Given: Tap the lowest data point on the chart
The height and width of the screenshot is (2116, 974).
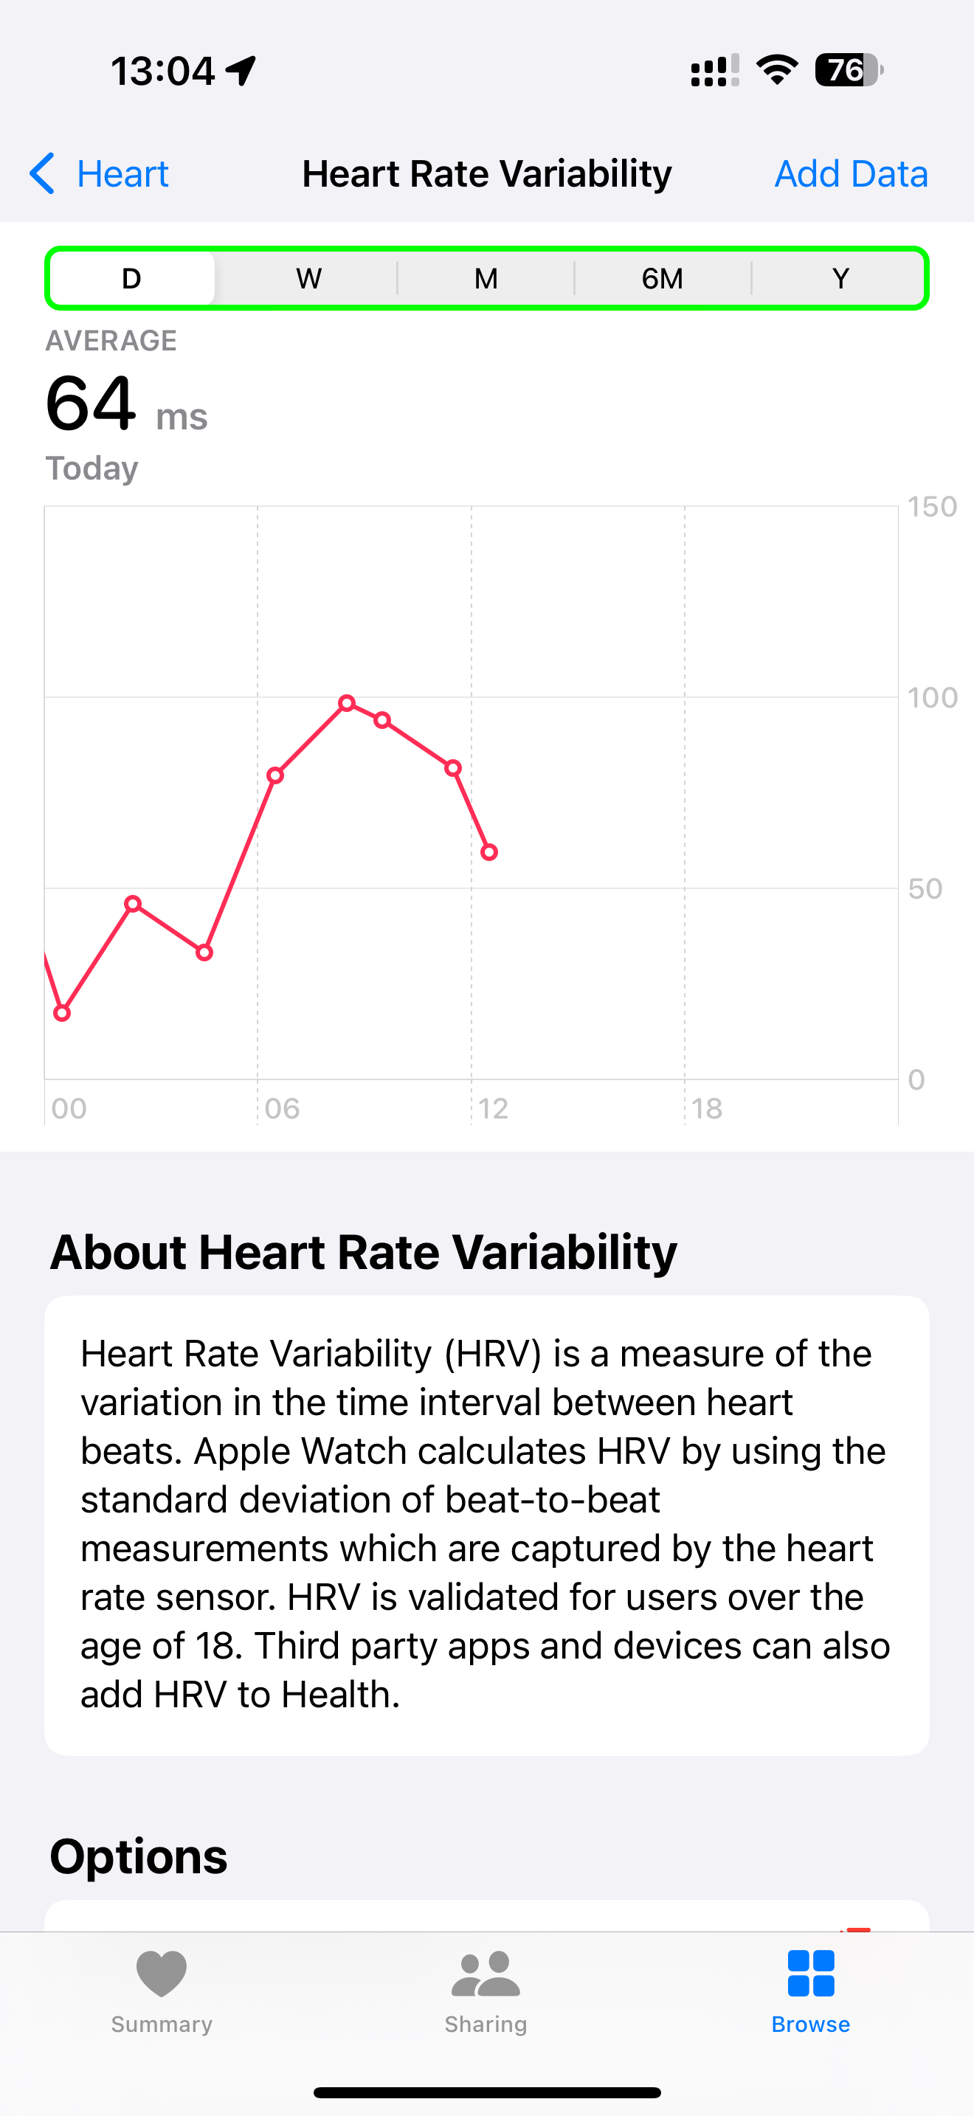Looking at the screenshot, I should 63,1013.
